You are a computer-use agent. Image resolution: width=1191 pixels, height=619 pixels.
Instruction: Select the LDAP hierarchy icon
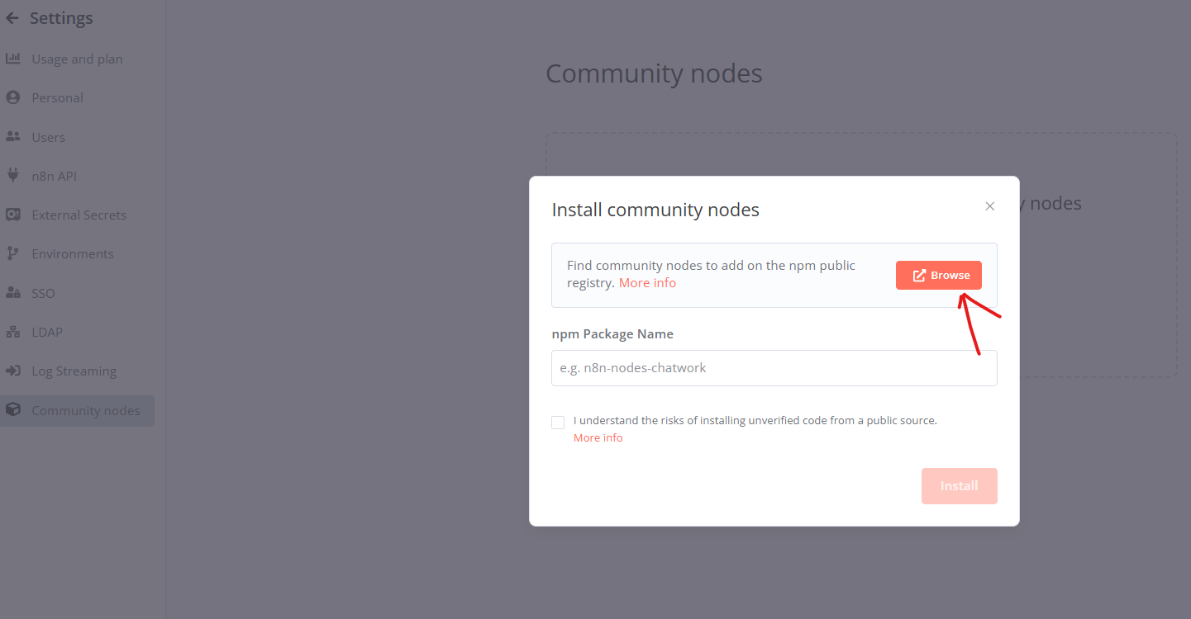(x=13, y=331)
